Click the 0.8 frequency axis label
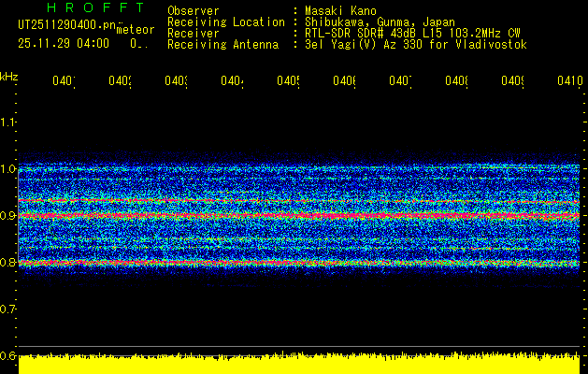 (x=8, y=263)
